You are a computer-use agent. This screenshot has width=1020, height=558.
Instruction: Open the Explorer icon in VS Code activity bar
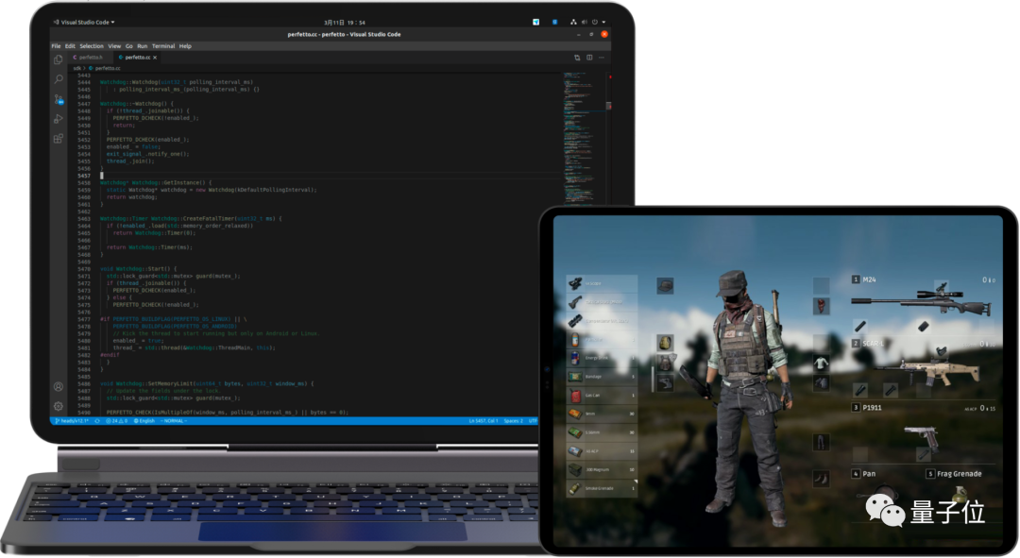[58, 59]
